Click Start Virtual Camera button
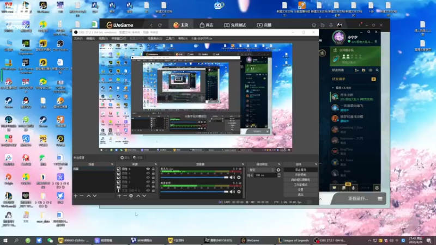Image resolution: width=436 pixels, height=245 pixels. click(x=301, y=180)
